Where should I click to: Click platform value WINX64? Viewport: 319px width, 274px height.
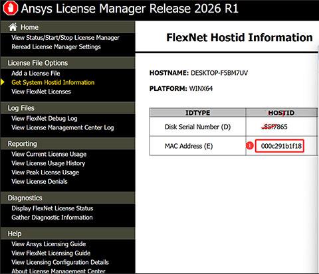click(201, 89)
